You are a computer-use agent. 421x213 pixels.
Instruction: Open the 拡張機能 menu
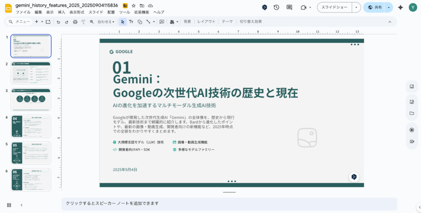[x=141, y=12]
